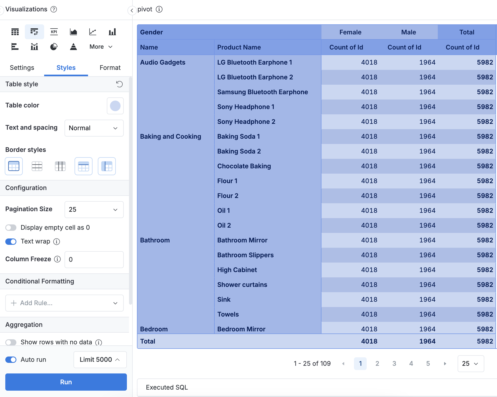Apply the vertical-lines border style
The width and height of the screenshot is (497, 397).
[60, 166]
